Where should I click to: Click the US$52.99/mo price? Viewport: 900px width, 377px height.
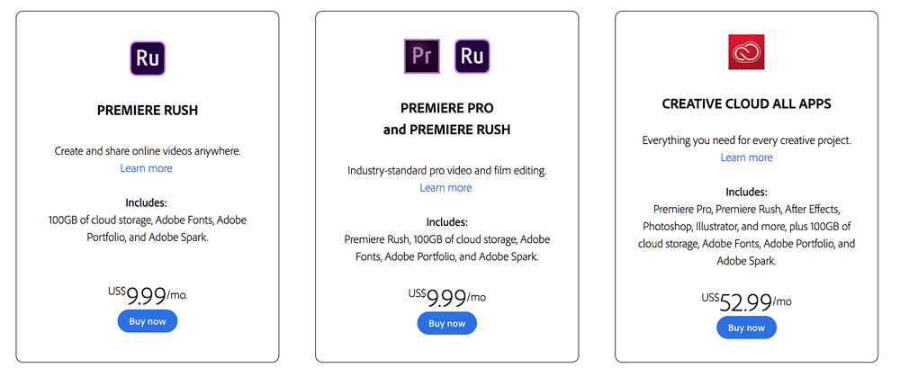coord(746,300)
